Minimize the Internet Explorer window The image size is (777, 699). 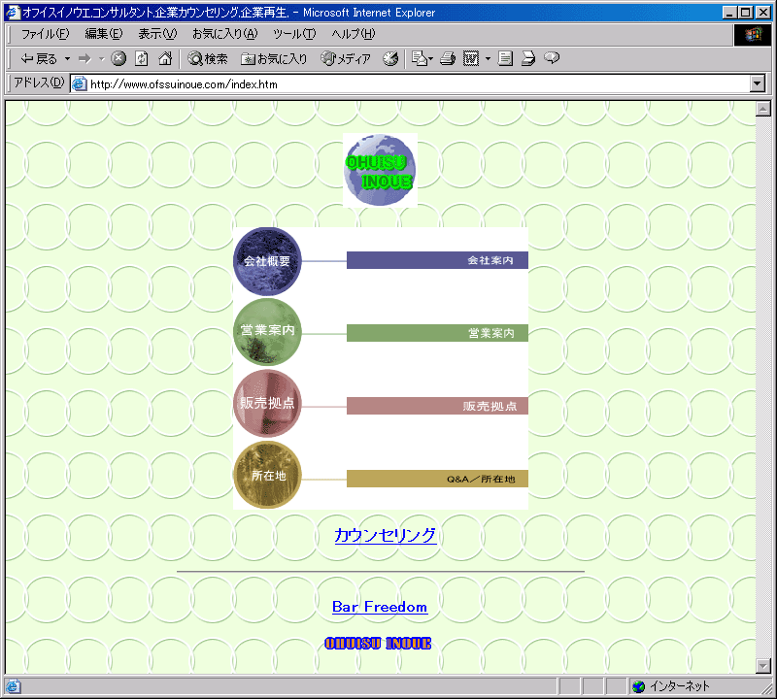click(x=729, y=13)
